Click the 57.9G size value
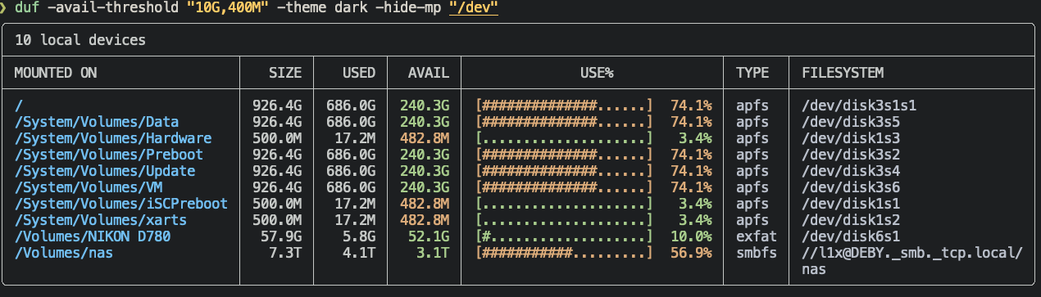Image resolution: width=1041 pixels, height=297 pixels. pos(281,236)
